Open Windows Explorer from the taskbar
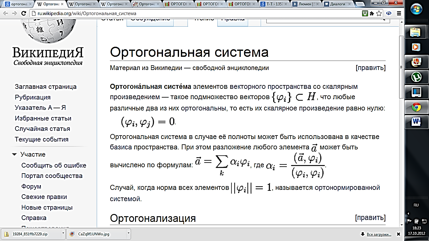Viewport: 429px width, 241px height. [416, 31]
